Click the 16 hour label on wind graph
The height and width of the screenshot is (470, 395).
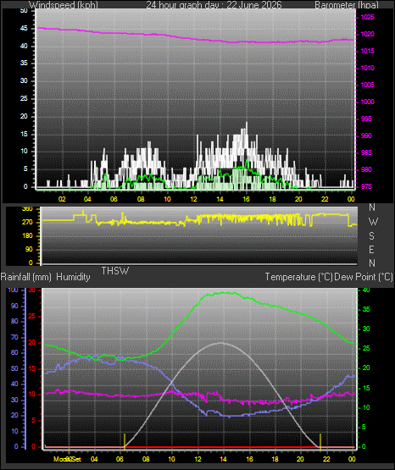click(x=246, y=199)
